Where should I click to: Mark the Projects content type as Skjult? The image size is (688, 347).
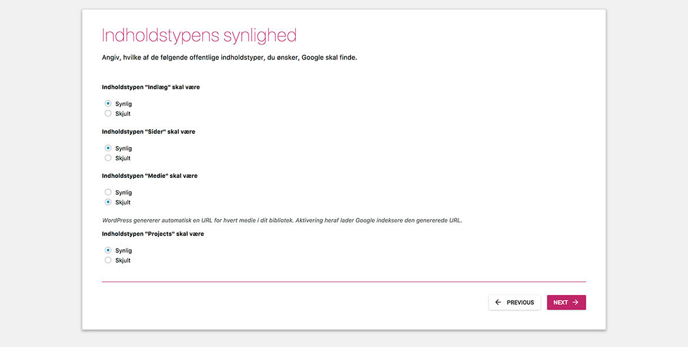(x=108, y=260)
